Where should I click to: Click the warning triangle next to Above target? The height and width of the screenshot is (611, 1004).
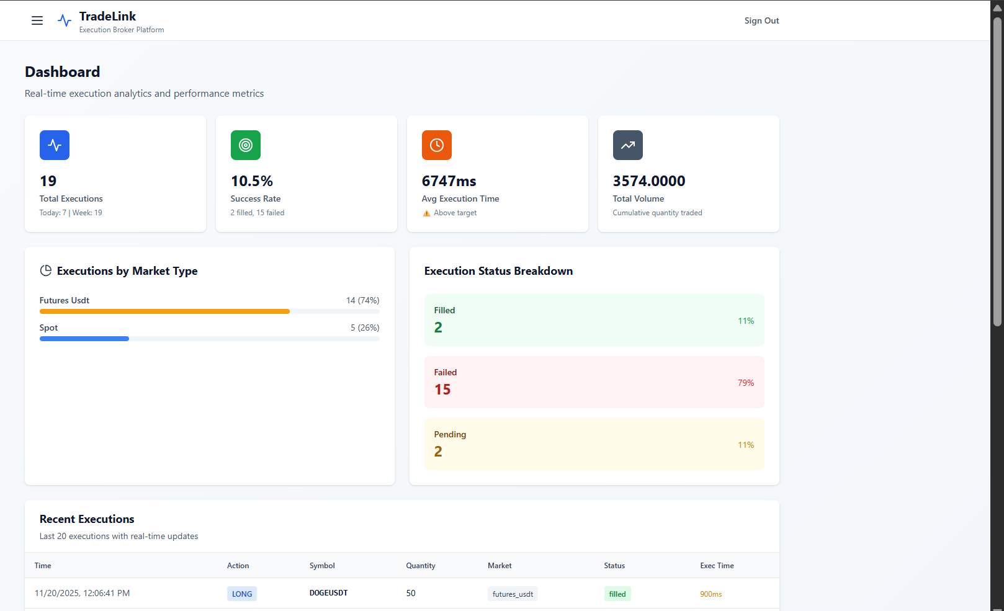(426, 212)
